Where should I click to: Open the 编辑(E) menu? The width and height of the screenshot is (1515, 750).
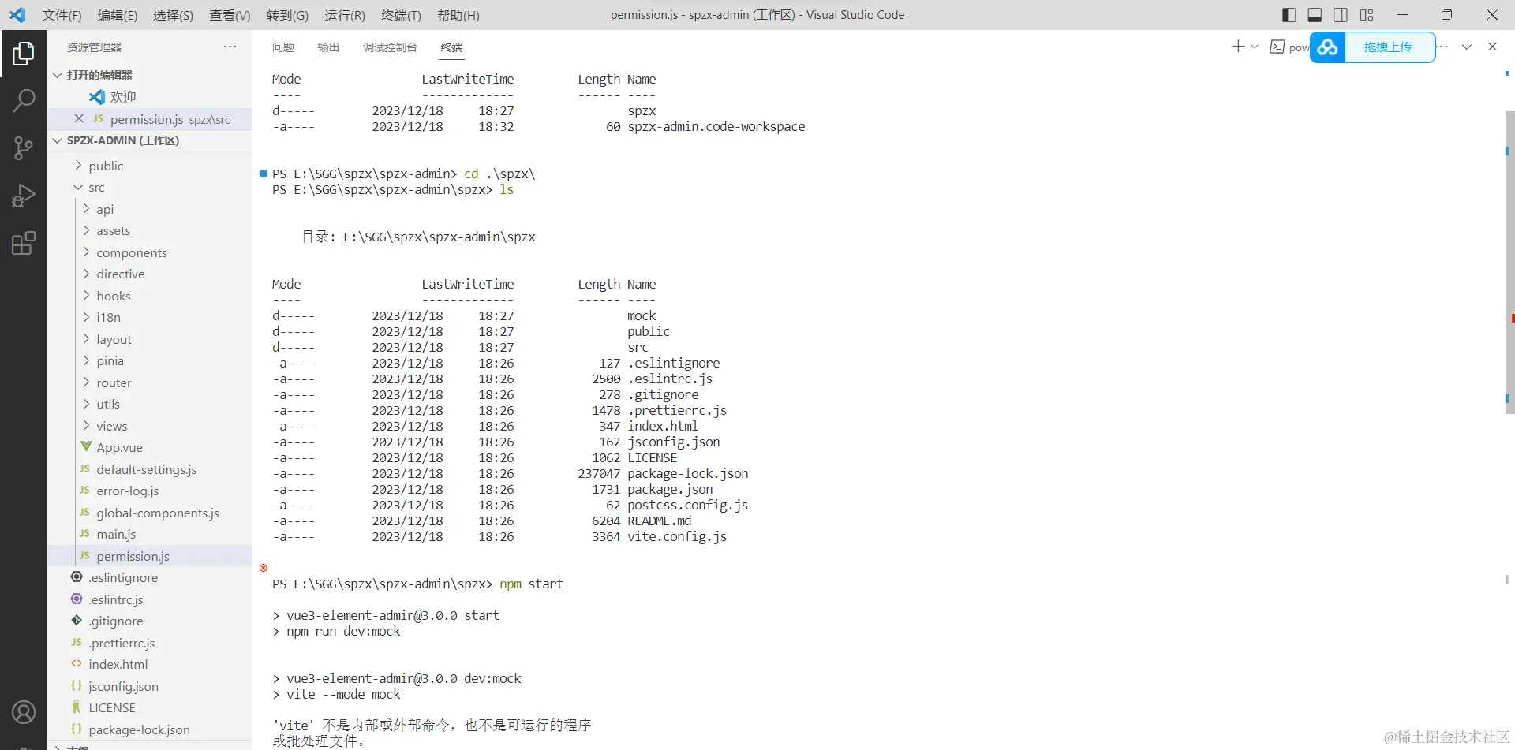(118, 15)
